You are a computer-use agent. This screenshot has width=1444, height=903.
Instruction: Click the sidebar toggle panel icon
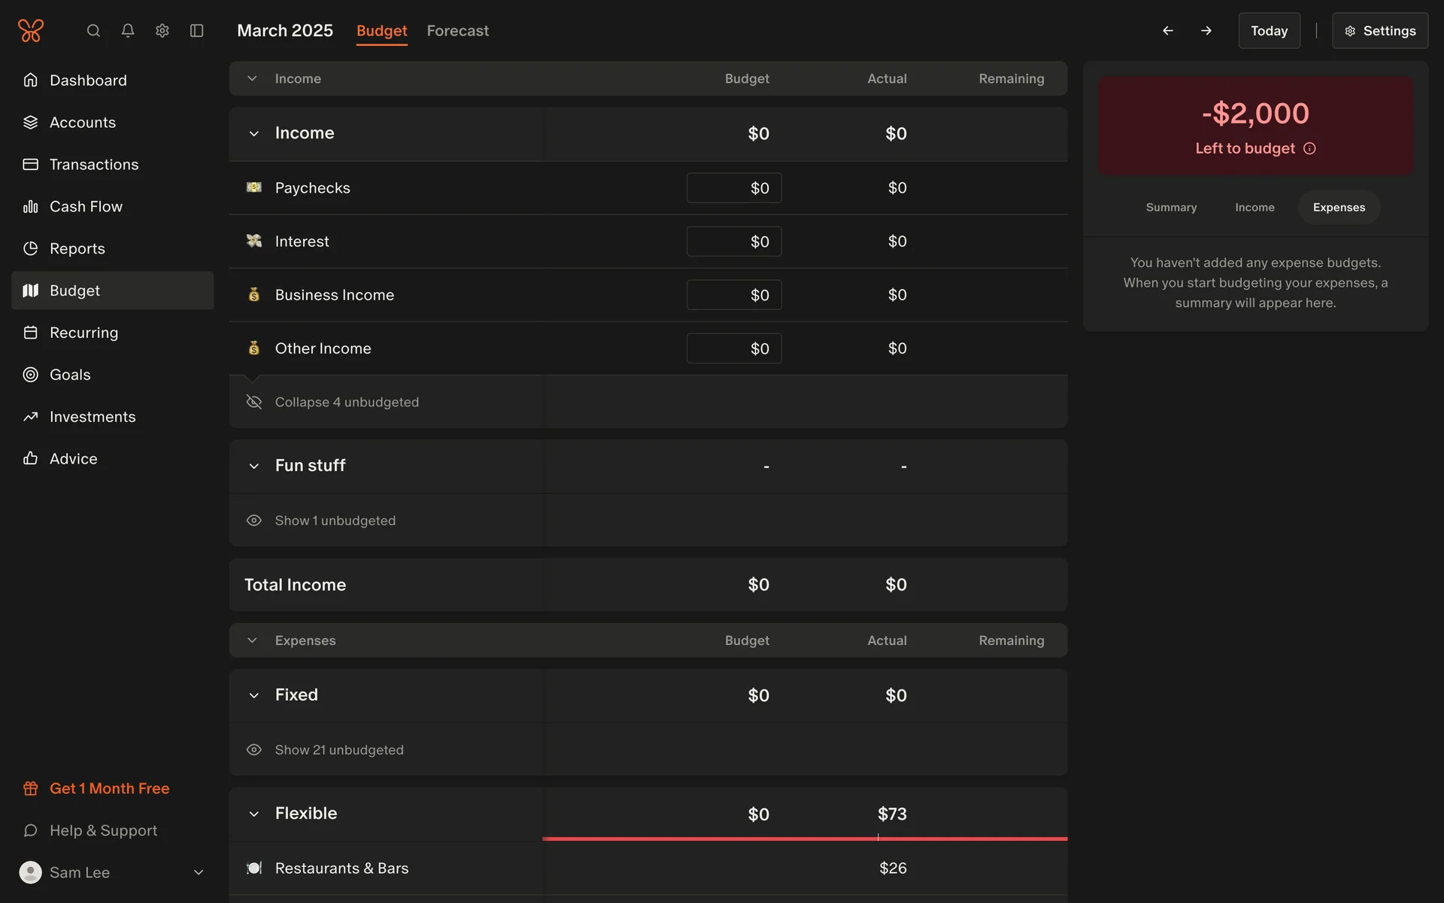[197, 31]
